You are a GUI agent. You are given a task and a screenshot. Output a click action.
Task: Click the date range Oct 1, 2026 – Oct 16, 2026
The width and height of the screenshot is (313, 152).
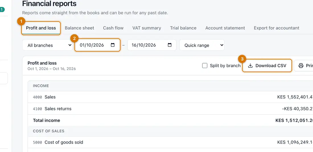pyautogui.click(x=52, y=69)
